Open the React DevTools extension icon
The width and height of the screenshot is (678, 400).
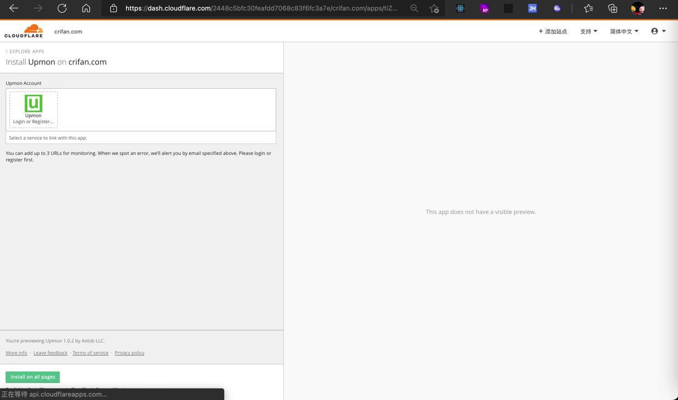tap(460, 8)
